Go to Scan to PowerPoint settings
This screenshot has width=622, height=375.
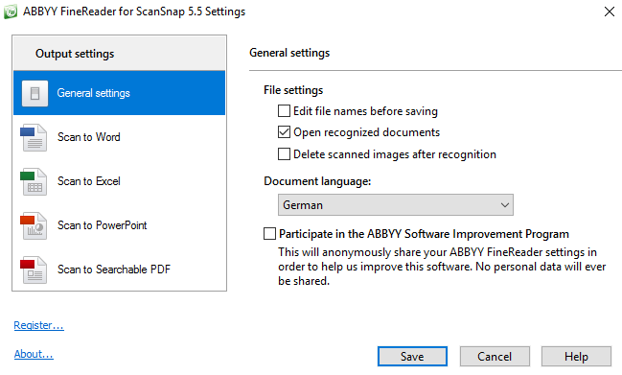click(x=120, y=225)
